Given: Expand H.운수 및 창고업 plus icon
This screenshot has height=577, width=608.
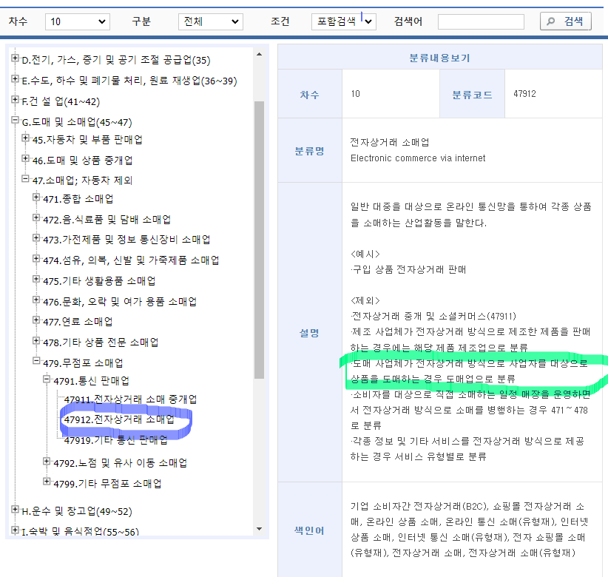Looking at the screenshot, I should (x=15, y=510).
